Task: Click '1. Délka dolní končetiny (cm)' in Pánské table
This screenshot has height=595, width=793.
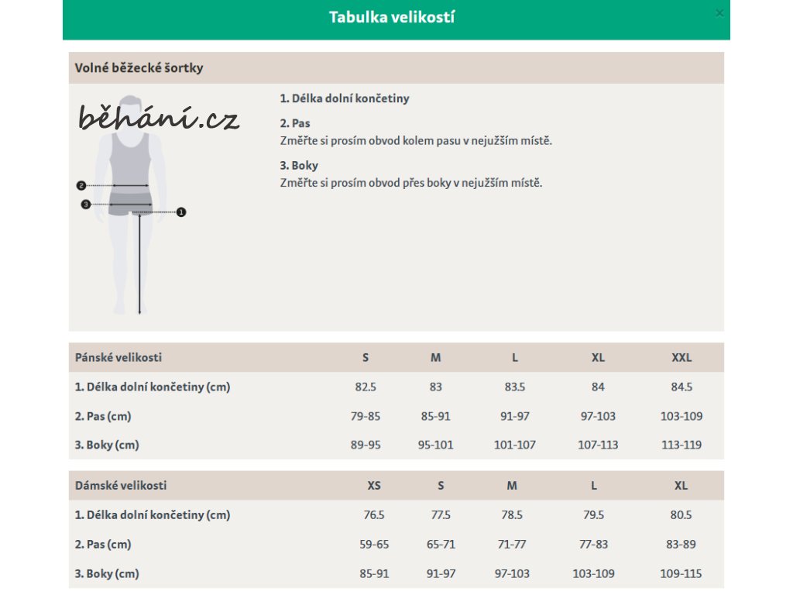Action: pos(153,387)
